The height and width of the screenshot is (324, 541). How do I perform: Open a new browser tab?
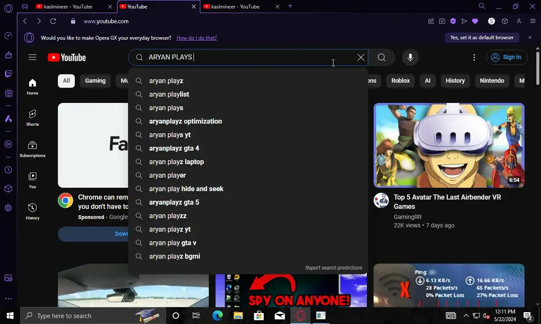(290, 6)
